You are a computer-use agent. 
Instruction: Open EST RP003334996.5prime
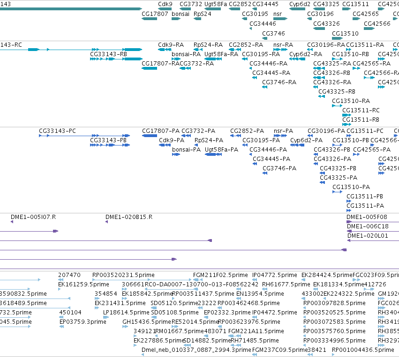coord(334,341)
